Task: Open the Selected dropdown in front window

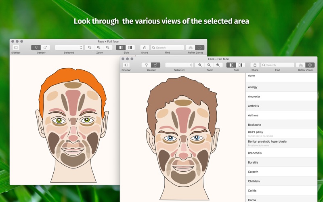Action: tap(179, 65)
